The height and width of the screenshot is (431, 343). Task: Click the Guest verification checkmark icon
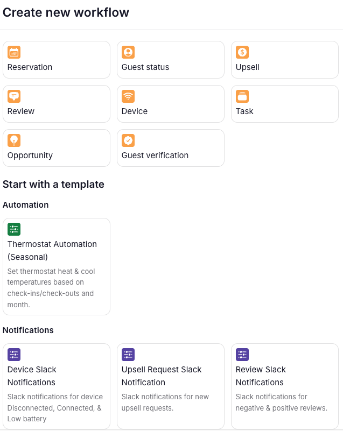pos(128,140)
